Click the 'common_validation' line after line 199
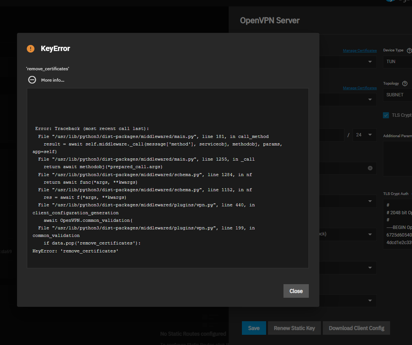This screenshot has width=412, height=345. point(56,235)
